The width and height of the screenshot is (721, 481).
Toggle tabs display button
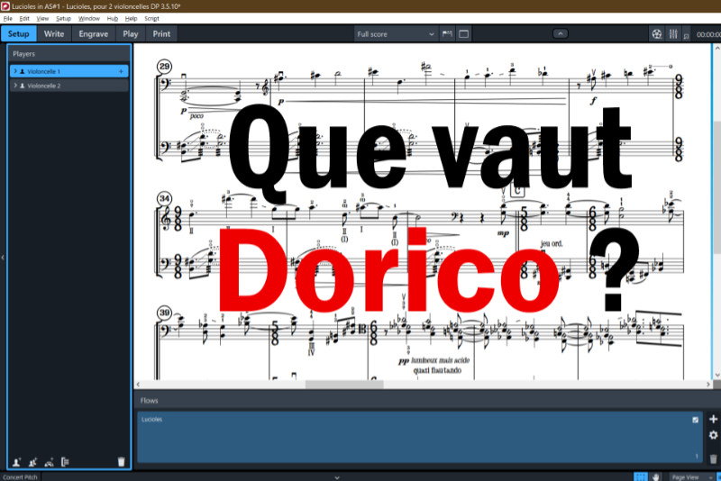point(447,34)
